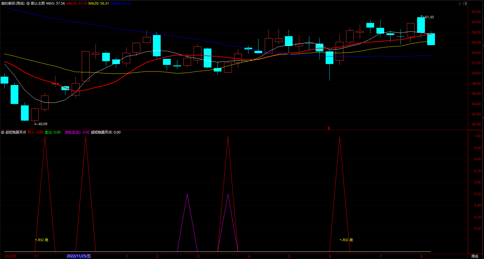The height and width of the screenshot is (259, 484).
Task: Click the month 3 tick on time axis
Action: (198, 256)
